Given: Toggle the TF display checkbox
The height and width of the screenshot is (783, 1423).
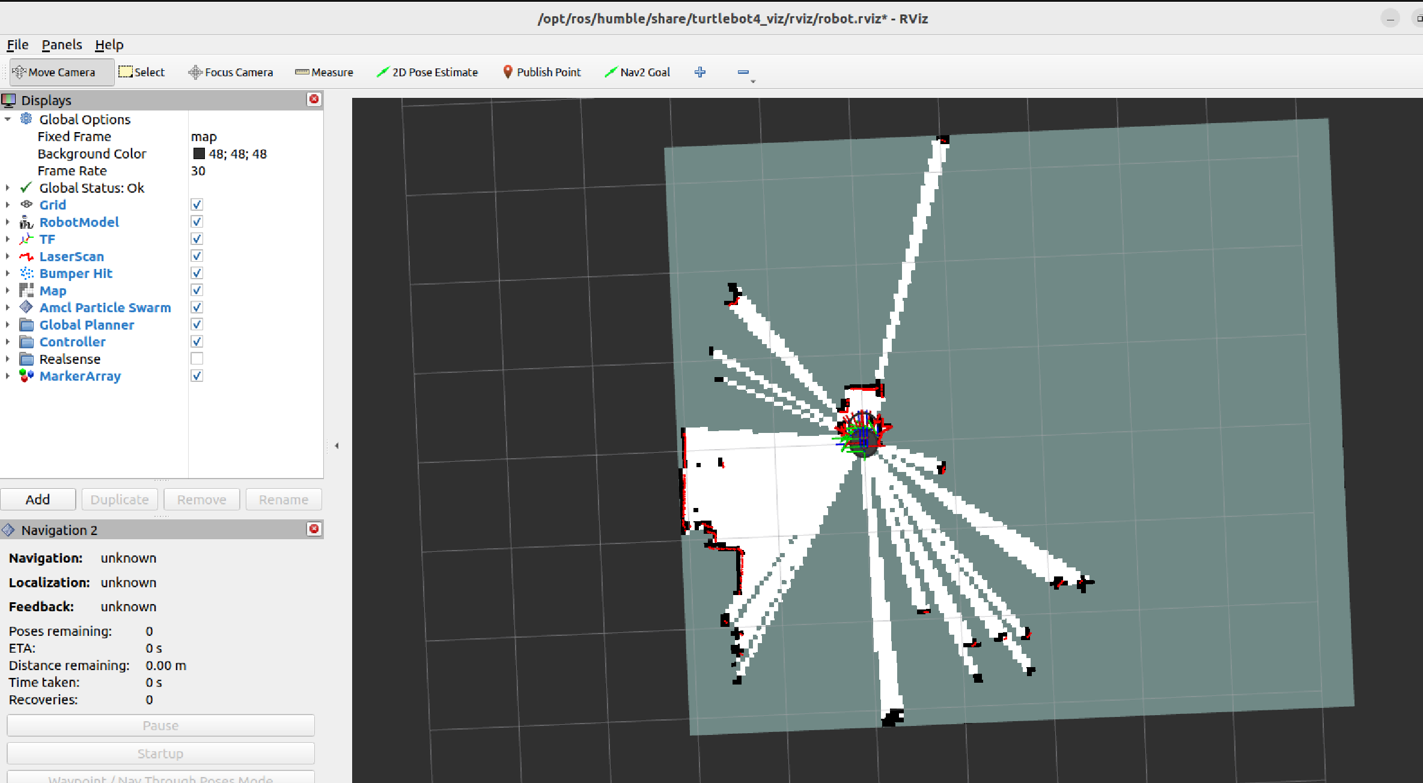Looking at the screenshot, I should pyautogui.click(x=197, y=239).
